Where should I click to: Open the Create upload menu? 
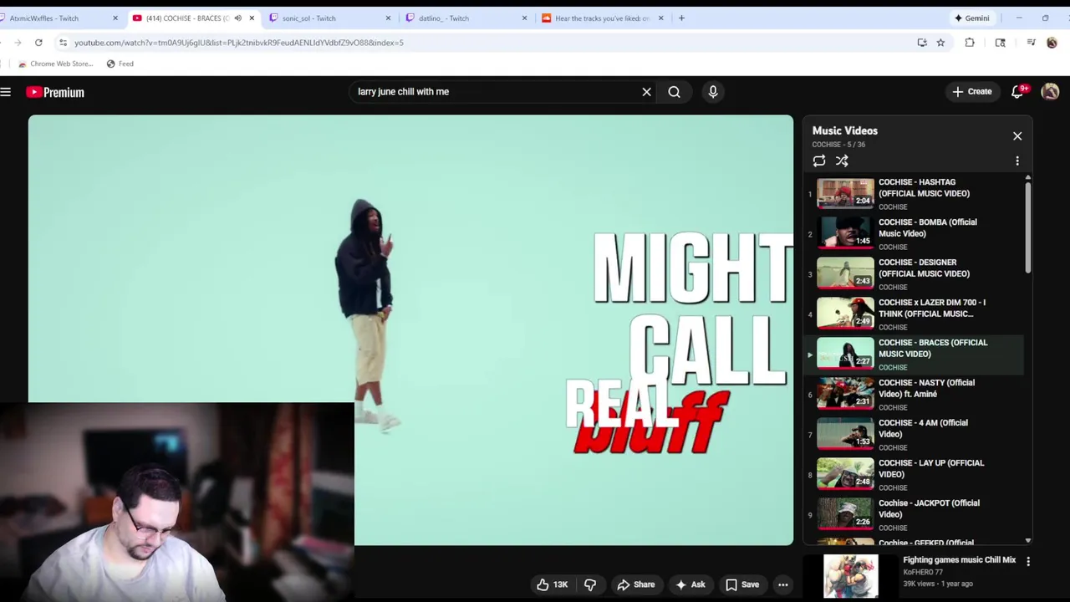click(971, 92)
